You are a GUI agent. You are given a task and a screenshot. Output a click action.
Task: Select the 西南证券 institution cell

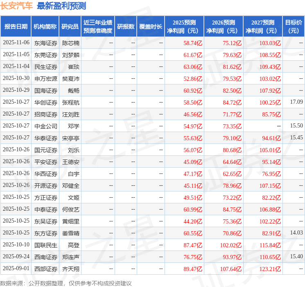(46, 257)
